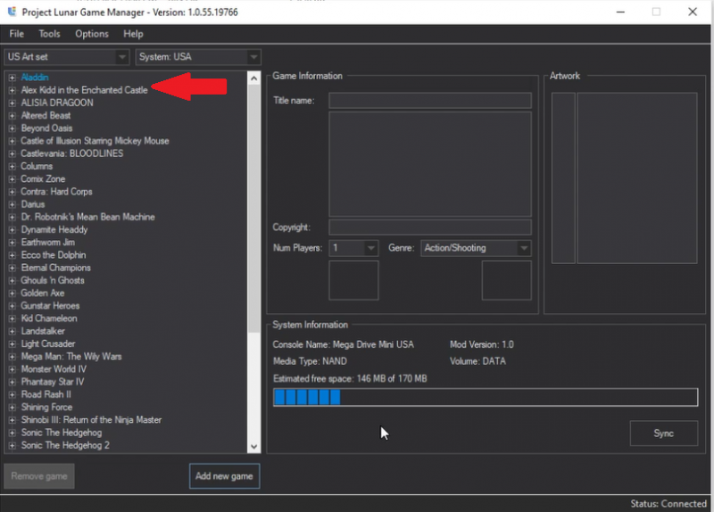
Task: Expand the Dynamite Headdy node
Action: (12, 230)
